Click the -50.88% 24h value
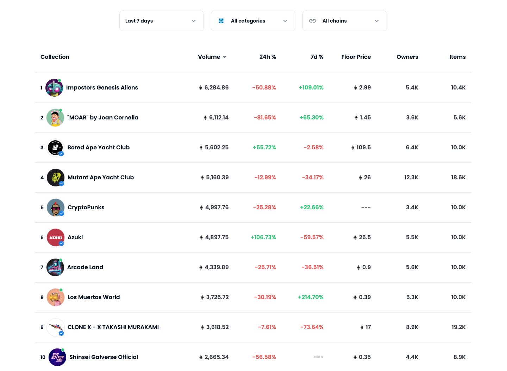Image resolution: width=507 pixels, height=371 pixels. (264, 87)
